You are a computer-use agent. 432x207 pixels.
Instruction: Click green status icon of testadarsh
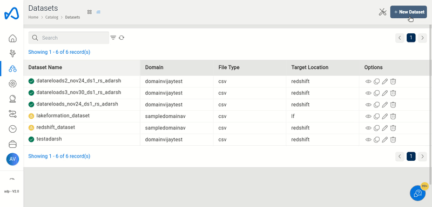coord(31,139)
